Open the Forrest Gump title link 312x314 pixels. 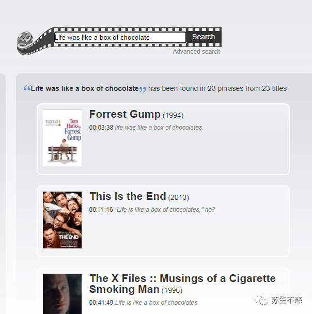(125, 114)
